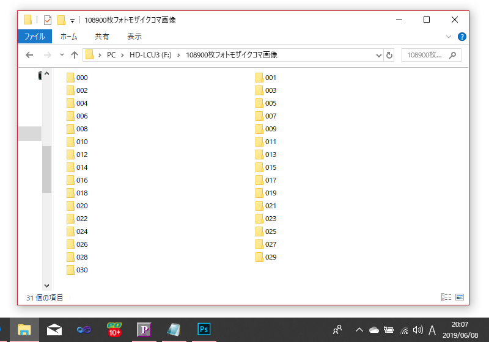The image size is (489, 342).
Task: Click the New Folder icon in title bar
Action: click(61, 20)
